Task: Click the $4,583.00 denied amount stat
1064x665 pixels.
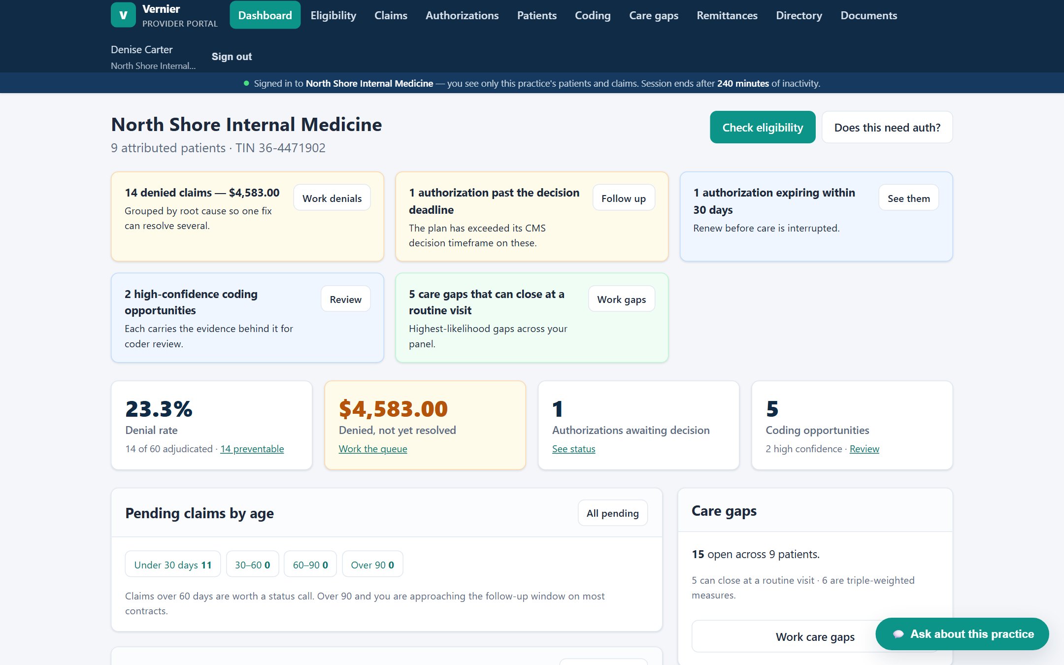Action: coord(393,409)
